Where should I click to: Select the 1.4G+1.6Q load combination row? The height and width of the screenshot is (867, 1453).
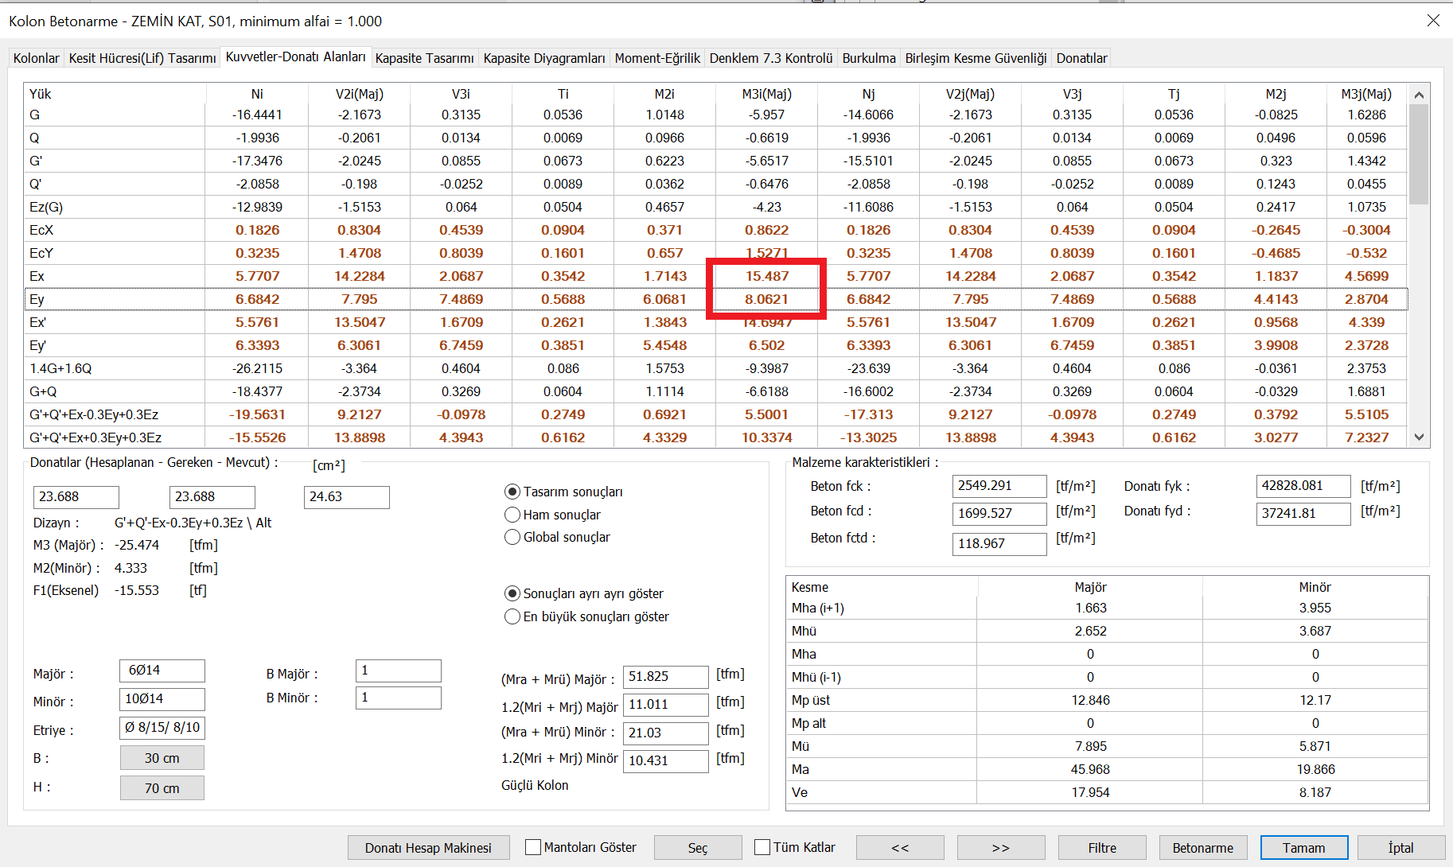click(x=716, y=368)
